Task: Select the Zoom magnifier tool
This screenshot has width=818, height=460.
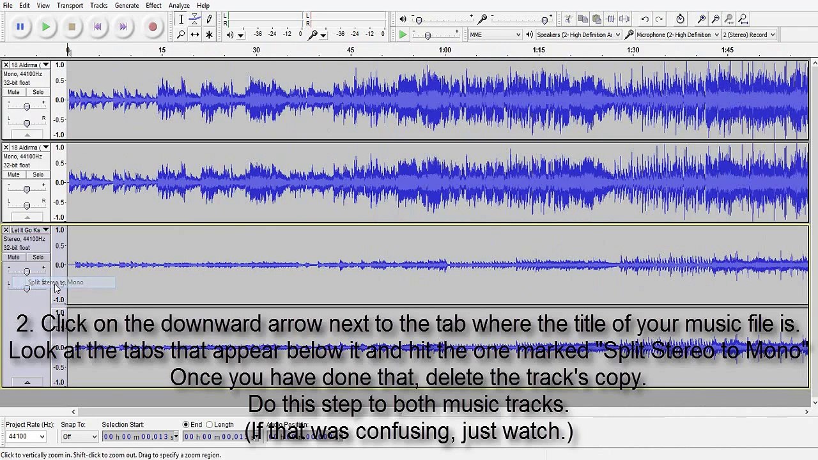Action: 181,34
